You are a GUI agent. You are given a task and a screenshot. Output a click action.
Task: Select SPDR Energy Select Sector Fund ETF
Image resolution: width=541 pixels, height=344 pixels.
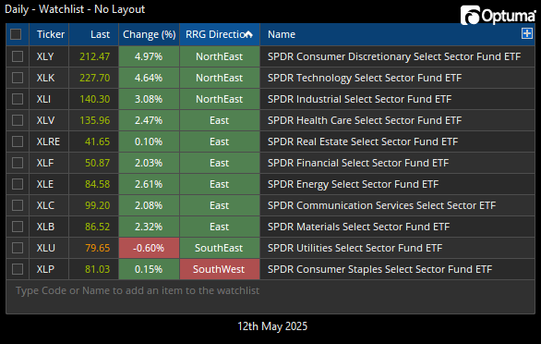pyautogui.click(x=353, y=184)
